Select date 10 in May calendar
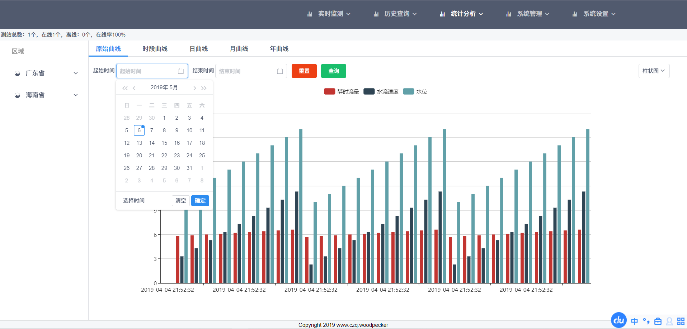The image size is (687, 329). coord(189,130)
